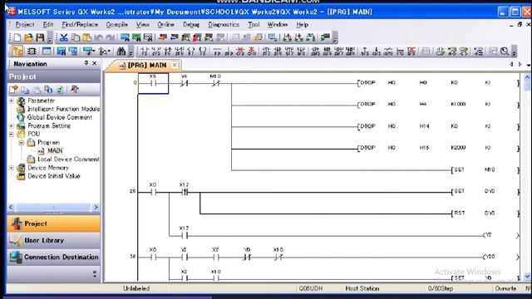Click the binoculars find device icon
Image resolution: width=532 pixels, height=299 pixels.
(x=121, y=51)
